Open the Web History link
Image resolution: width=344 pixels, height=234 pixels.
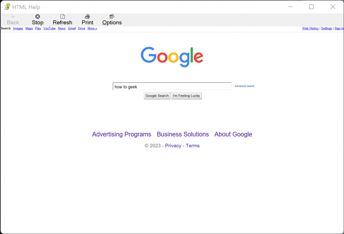click(x=310, y=28)
